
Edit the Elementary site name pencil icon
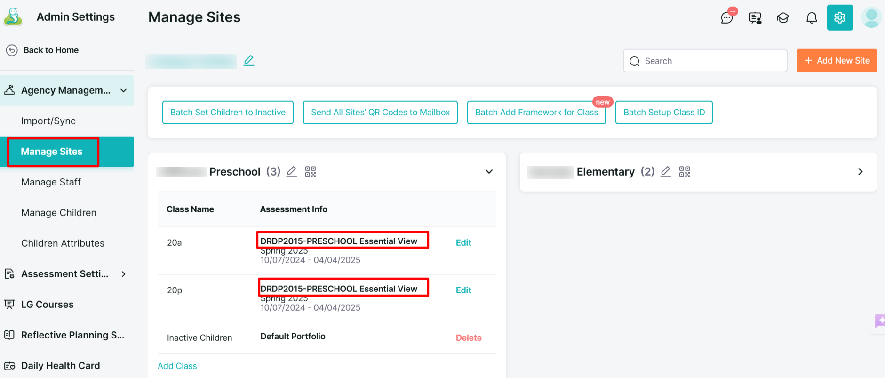pyautogui.click(x=666, y=172)
